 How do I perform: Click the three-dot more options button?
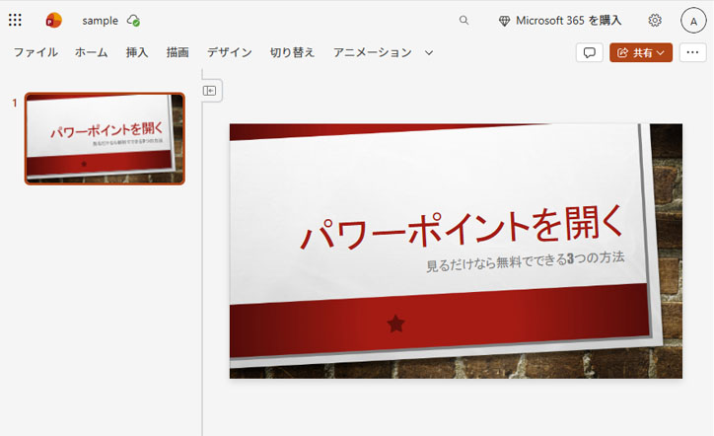pyautogui.click(x=693, y=52)
